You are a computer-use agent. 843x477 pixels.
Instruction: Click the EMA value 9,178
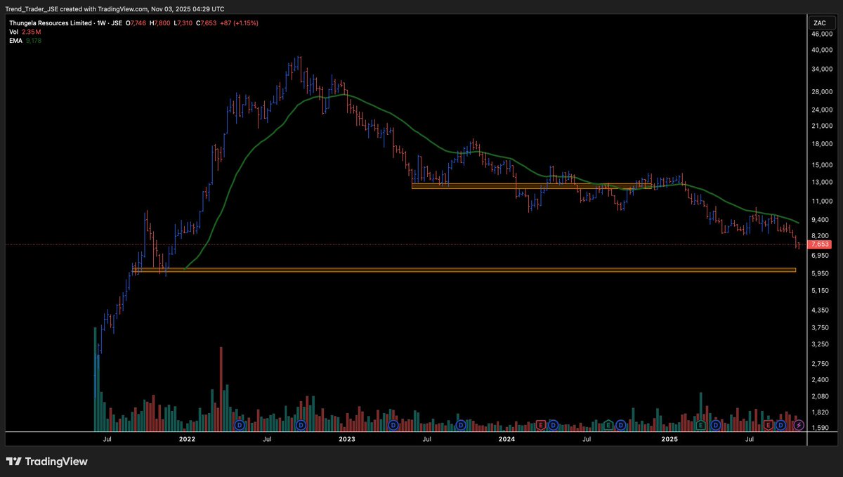(34, 40)
